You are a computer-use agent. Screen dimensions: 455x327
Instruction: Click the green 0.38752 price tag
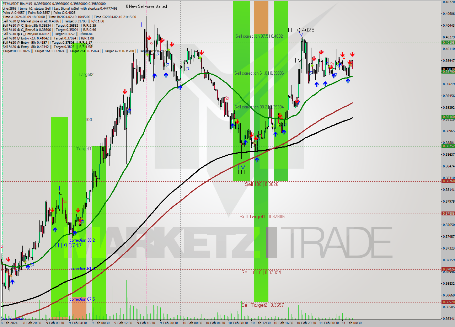click(x=448, y=146)
